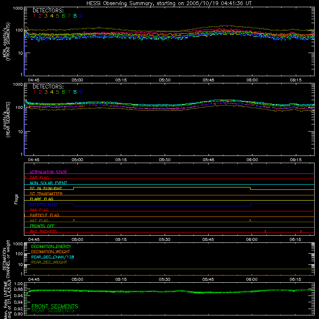This screenshot has width=319, height=319.
Task: Click the '0.98' livetime axis value
Action: tap(18, 289)
